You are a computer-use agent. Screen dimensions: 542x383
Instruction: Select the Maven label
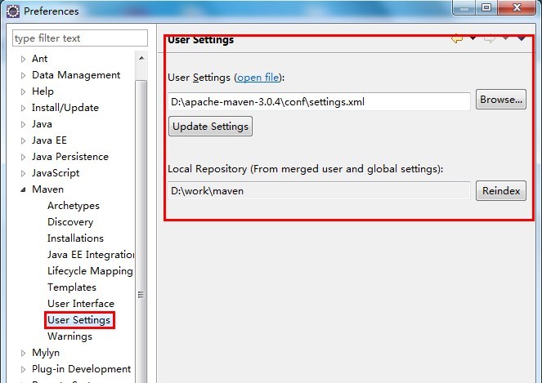coord(47,189)
